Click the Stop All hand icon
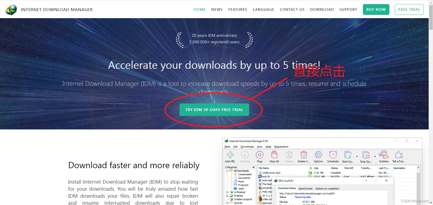The width and height of the screenshot is (433, 205). [274, 155]
